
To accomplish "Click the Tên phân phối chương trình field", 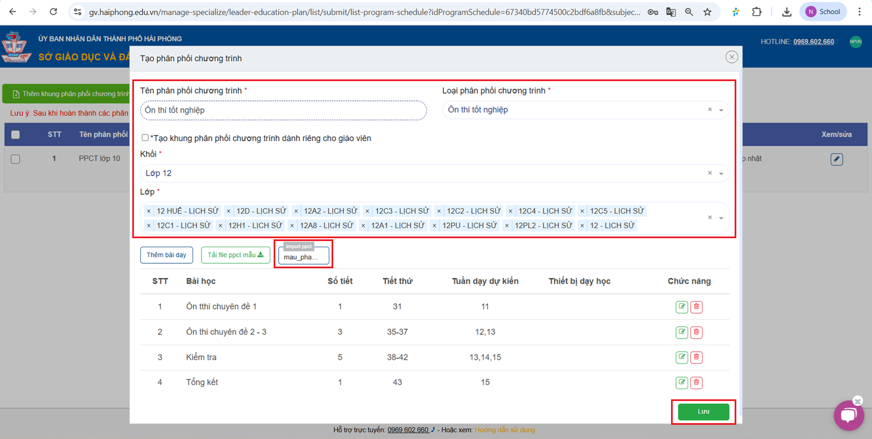I will click(283, 111).
